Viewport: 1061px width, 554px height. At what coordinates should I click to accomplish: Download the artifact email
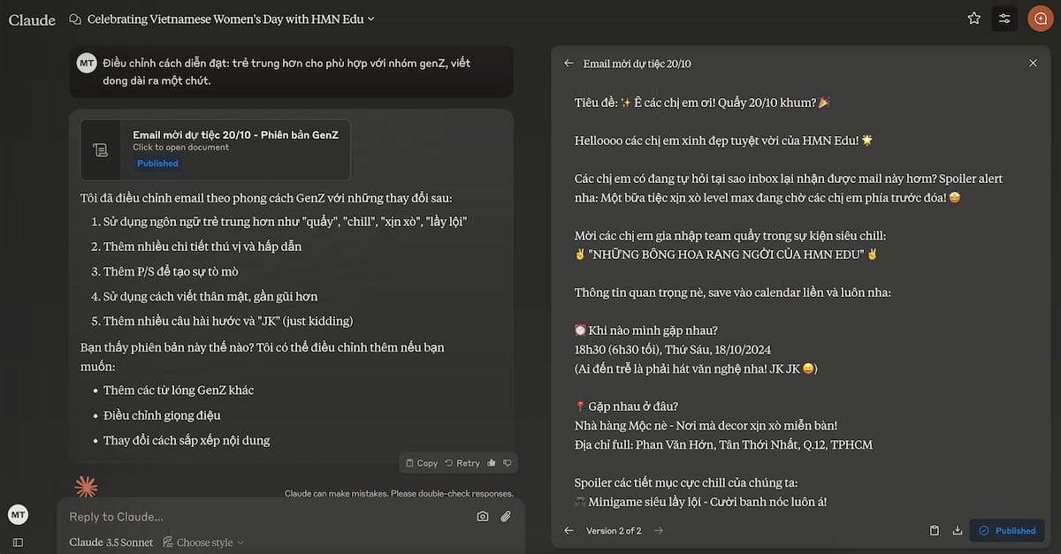[x=957, y=531]
